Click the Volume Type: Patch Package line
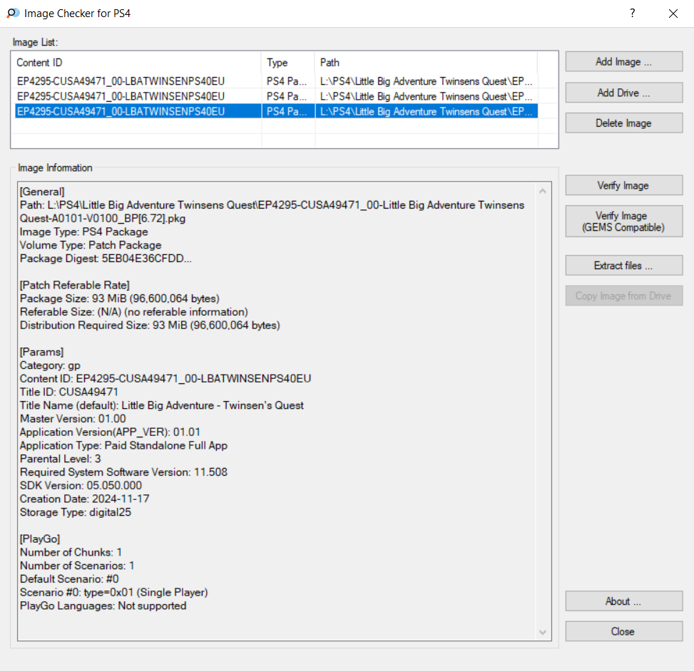The height and width of the screenshot is (671, 694). [x=91, y=245]
